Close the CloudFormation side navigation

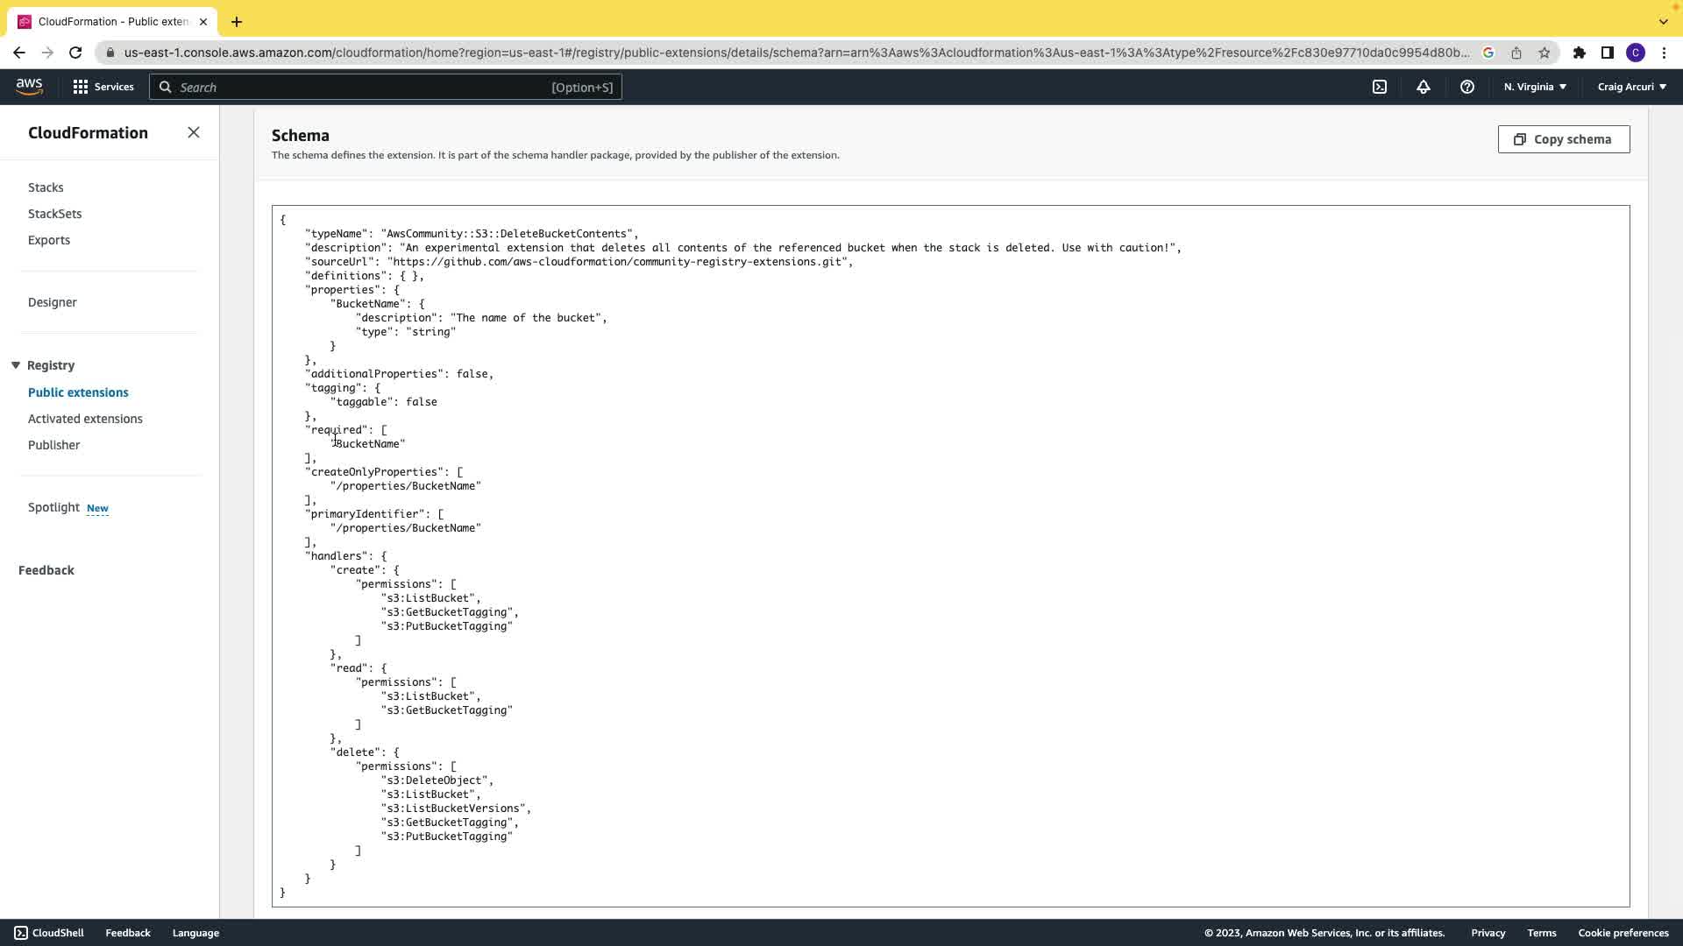click(x=194, y=132)
